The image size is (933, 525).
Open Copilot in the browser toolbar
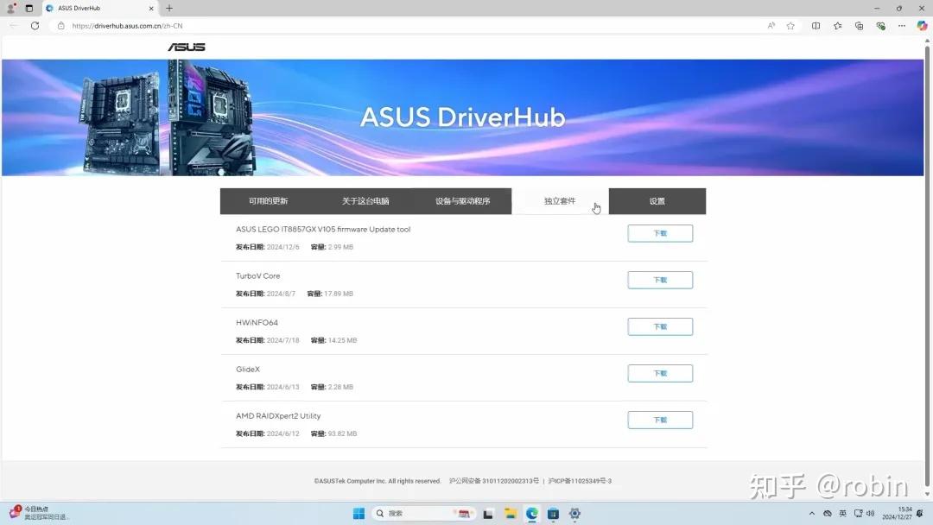pyautogui.click(x=923, y=26)
